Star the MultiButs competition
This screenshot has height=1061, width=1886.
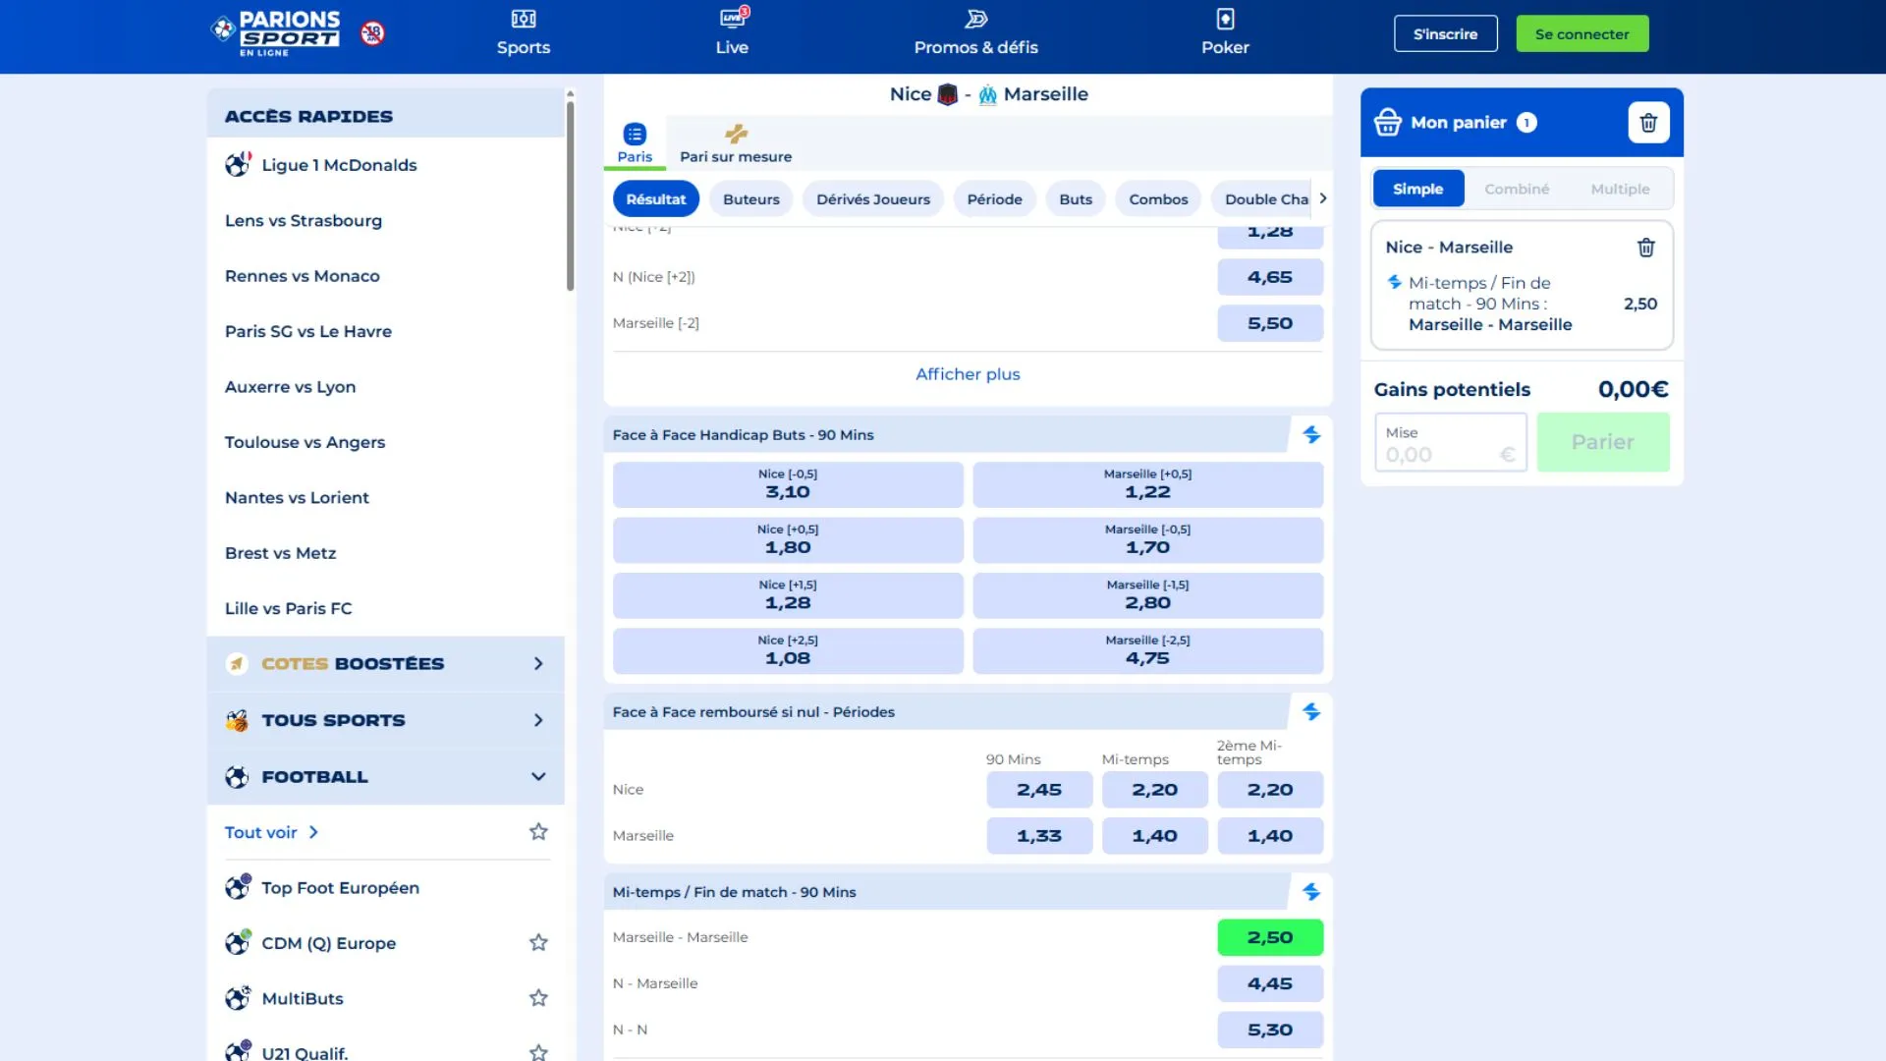(x=538, y=997)
